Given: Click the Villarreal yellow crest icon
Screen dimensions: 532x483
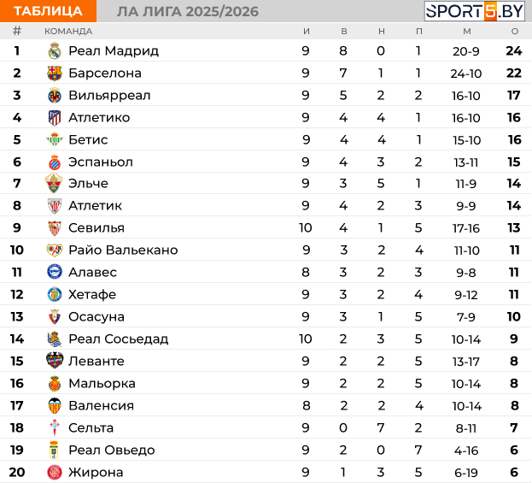Looking at the screenshot, I should pyautogui.click(x=55, y=96).
